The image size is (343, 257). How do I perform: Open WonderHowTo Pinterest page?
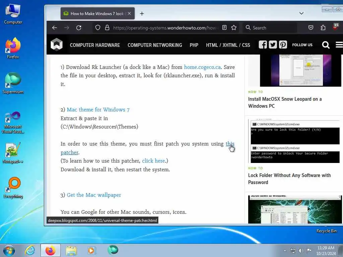(283, 45)
